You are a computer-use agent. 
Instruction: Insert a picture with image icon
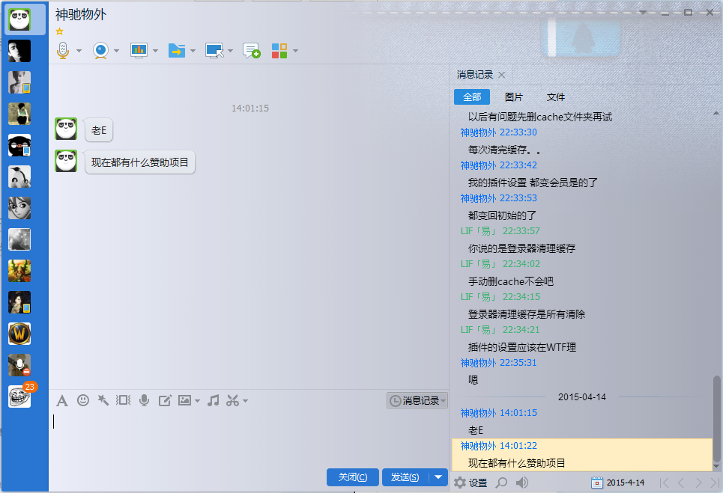pyautogui.click(x=185, y=400)
